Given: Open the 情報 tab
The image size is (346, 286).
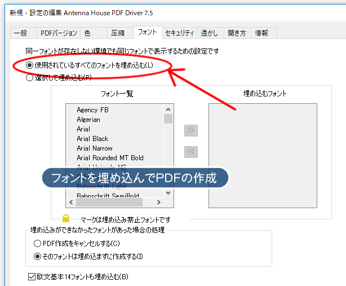Looking at the screenshot, I should tap(264, 33).
